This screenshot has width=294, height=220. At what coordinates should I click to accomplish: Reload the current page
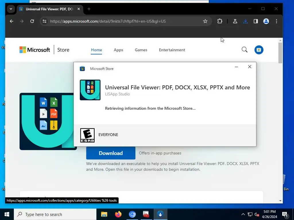[32, 21]
